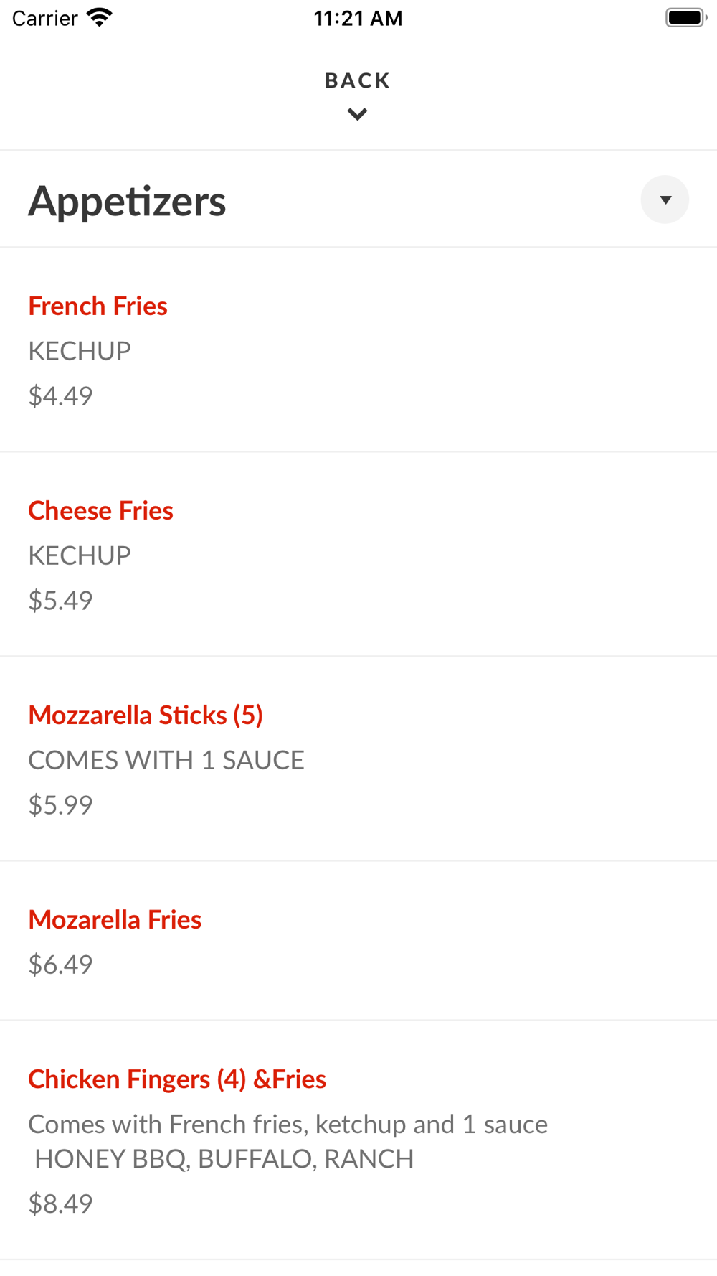Tap the Wi-Fi status icon
Screen dimensions: 717x1276
tap(100, 17)
